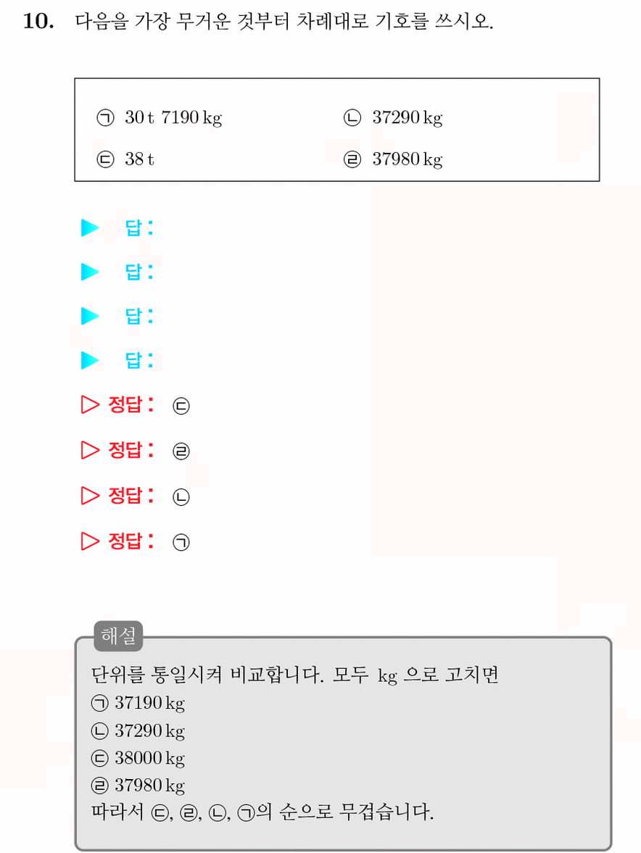
Task: Click the 해설 tab label
Action: [x=119, y=636]
